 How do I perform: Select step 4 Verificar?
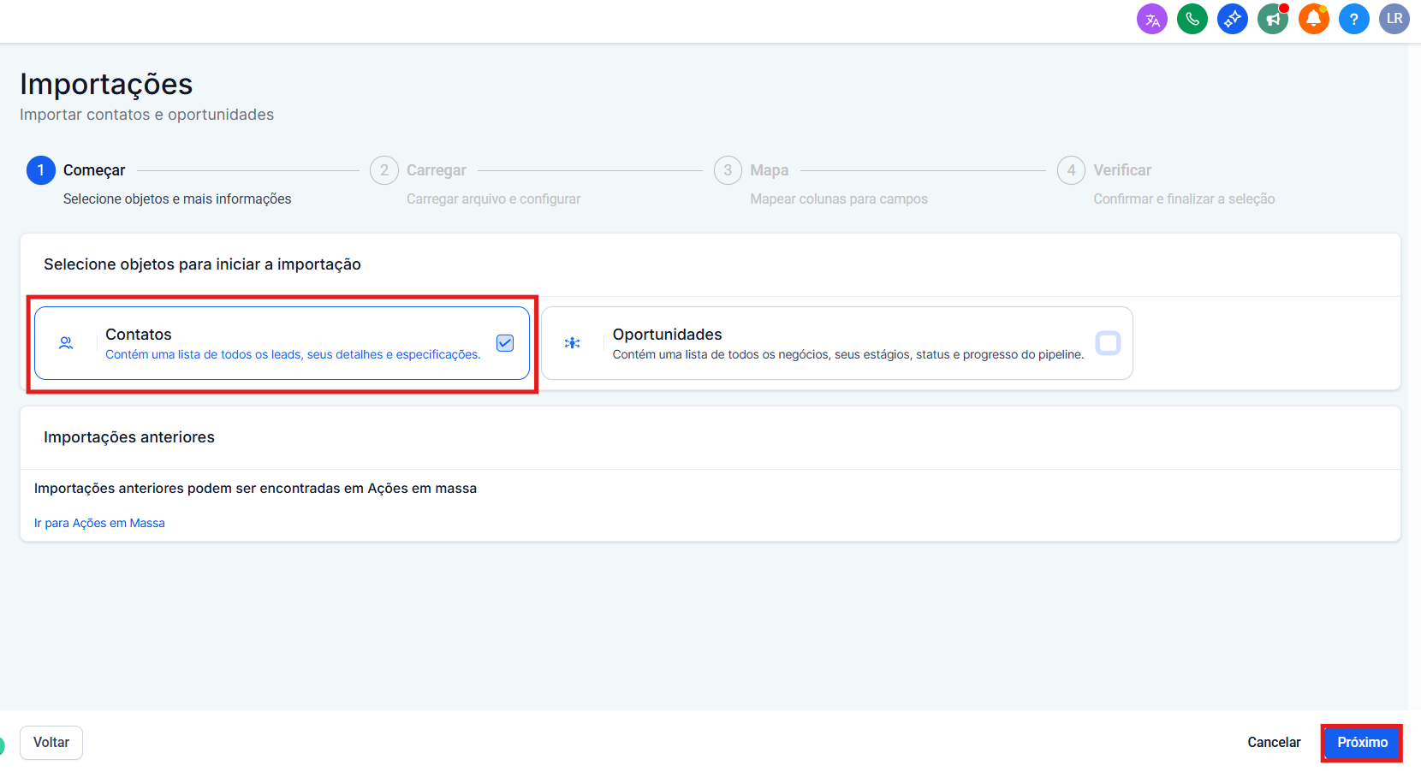click(1071, 170)
